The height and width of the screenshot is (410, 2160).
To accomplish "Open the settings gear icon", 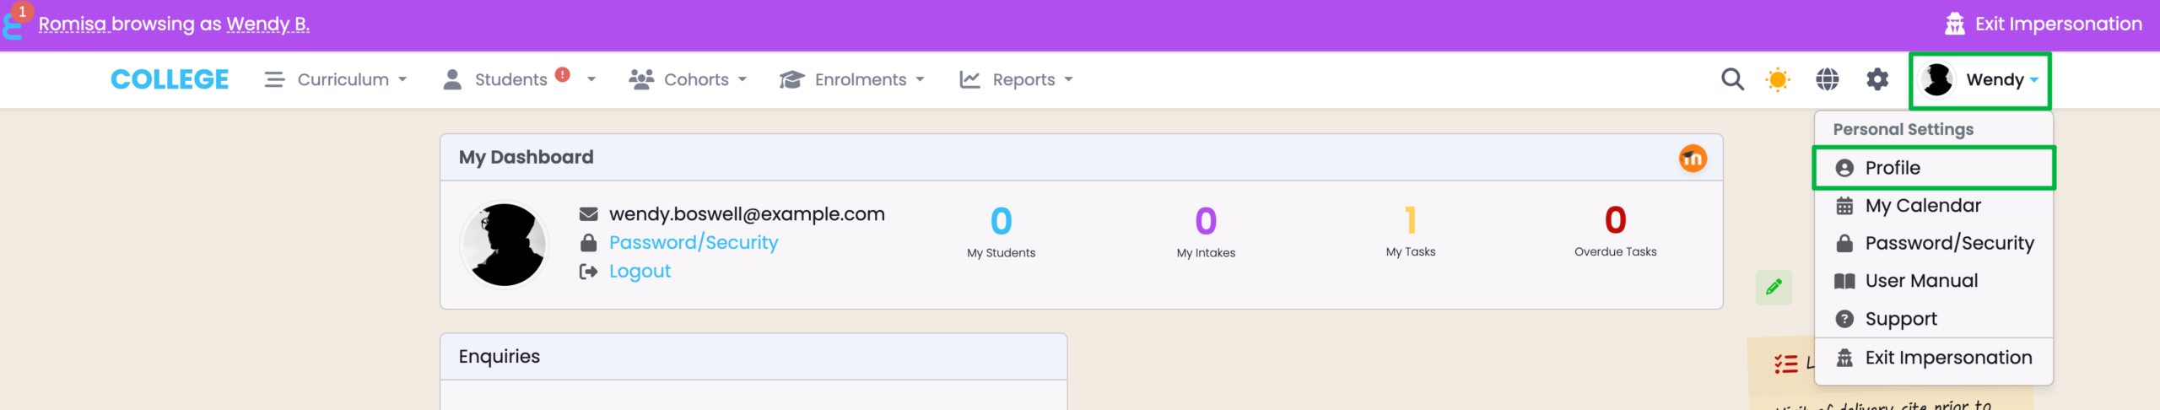I will click(x=1876, y=79).
